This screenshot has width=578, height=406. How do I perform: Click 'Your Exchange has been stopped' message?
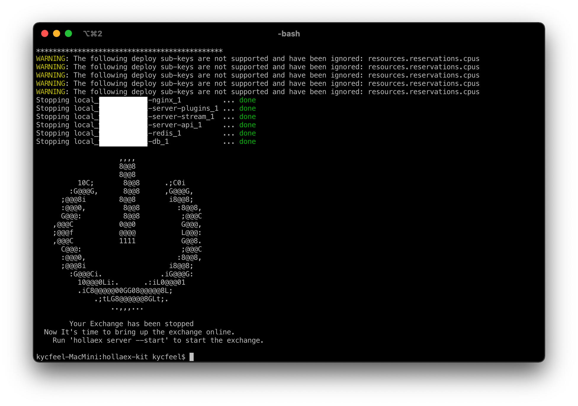(x=131, y=324)
